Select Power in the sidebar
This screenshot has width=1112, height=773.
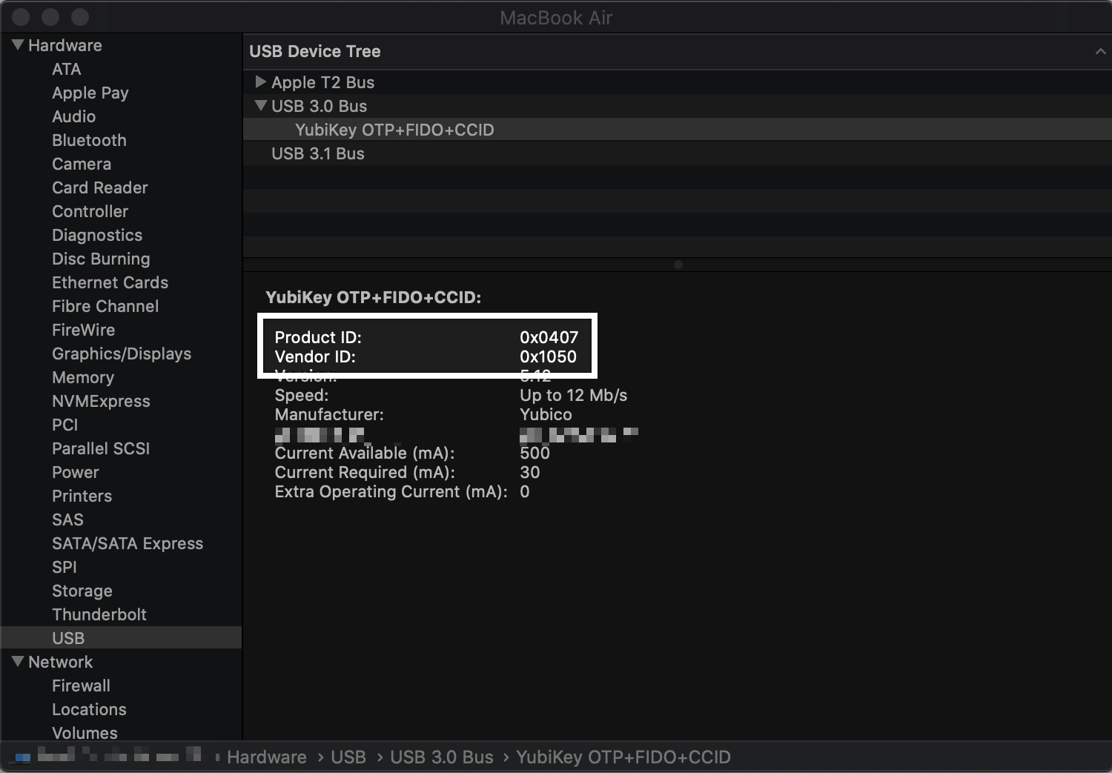[75, 472]
